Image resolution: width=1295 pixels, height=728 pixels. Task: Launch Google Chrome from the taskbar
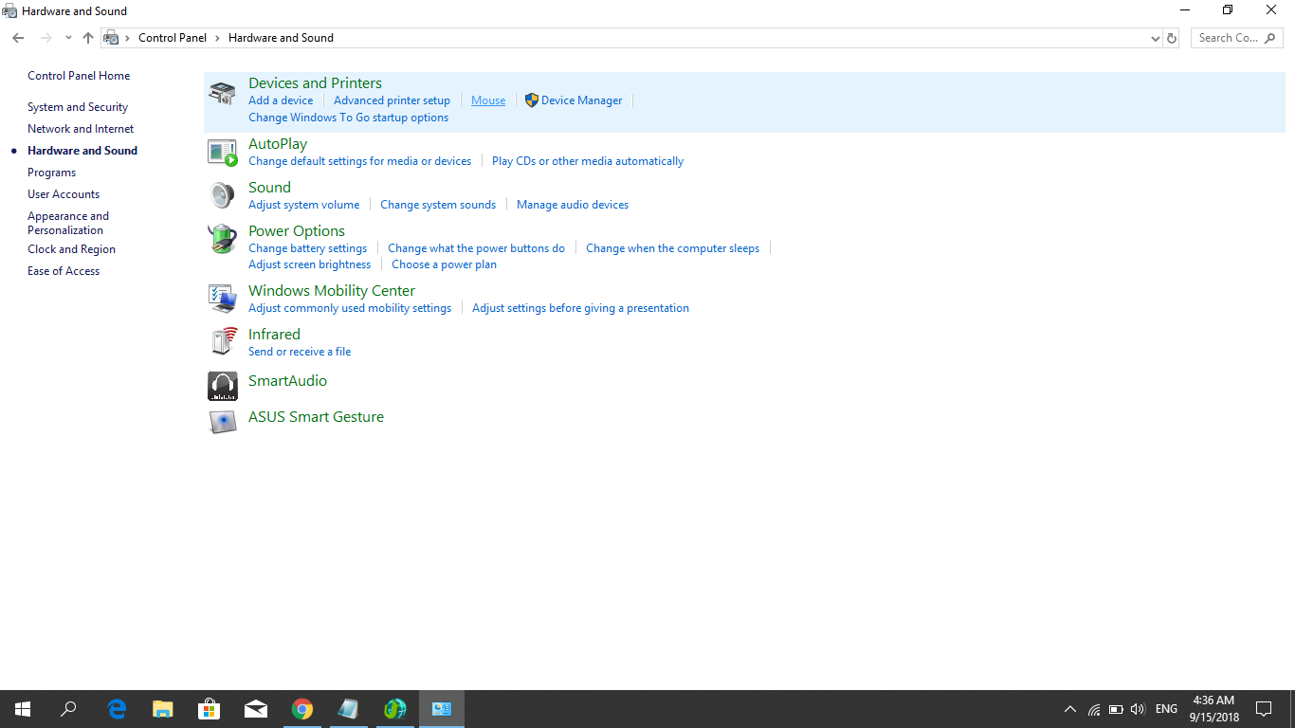coord(302,709)
